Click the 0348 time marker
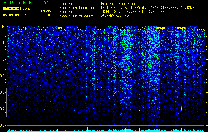This screenshot has width=208, height=132. coord(161,28)
